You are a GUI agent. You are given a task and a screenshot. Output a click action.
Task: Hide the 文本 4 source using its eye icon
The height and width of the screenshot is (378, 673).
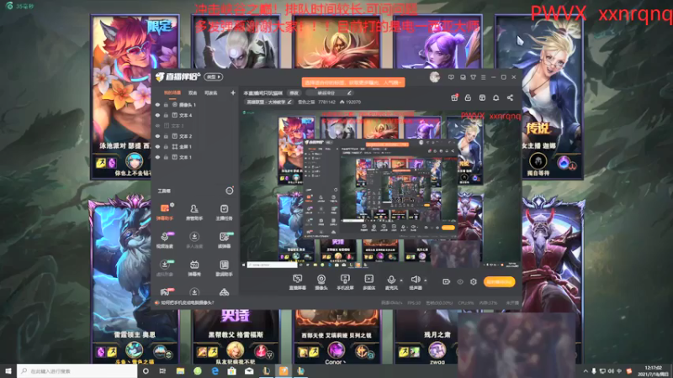(157, 115)
